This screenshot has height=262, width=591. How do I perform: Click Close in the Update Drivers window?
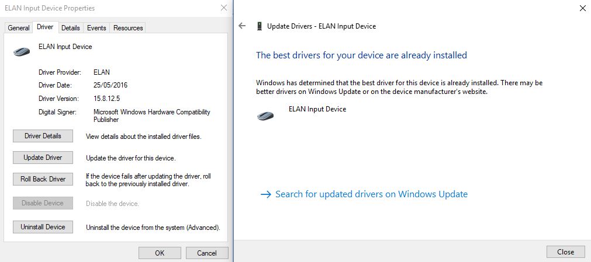point(566,252)
